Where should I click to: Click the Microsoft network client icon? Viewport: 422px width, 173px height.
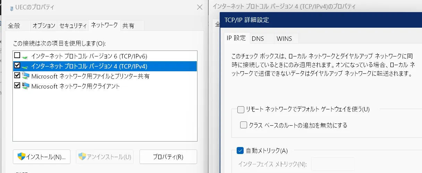click(26, 86)
